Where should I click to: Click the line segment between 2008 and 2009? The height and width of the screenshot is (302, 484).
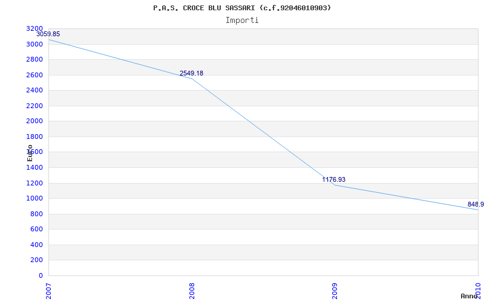pyautogui.click(x=263, y=132)
